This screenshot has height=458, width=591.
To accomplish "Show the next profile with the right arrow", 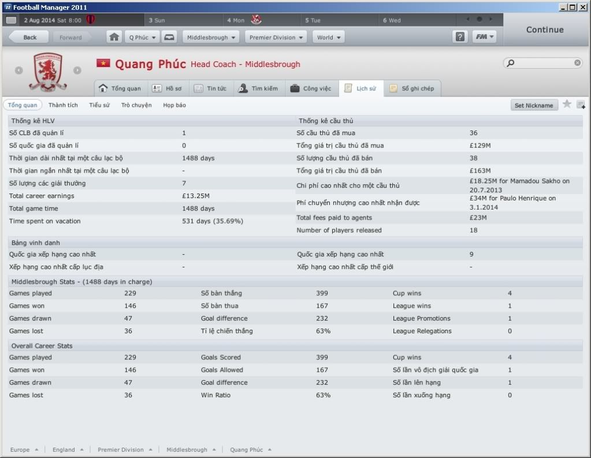I will click(77, 70).
